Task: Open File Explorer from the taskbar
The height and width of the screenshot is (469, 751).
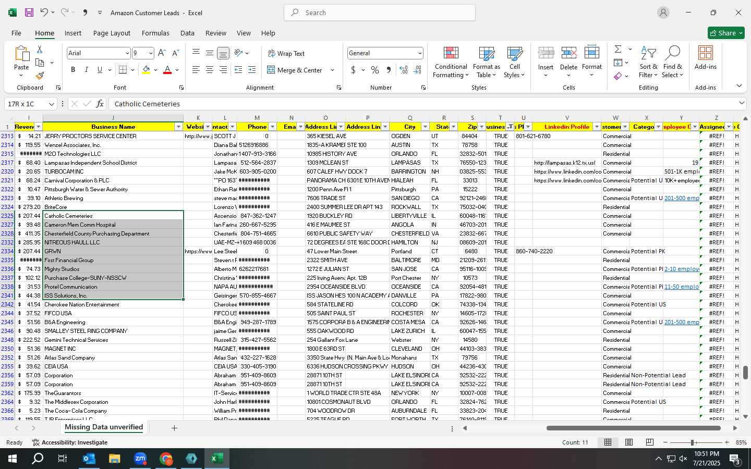Action: coord(115,459)
